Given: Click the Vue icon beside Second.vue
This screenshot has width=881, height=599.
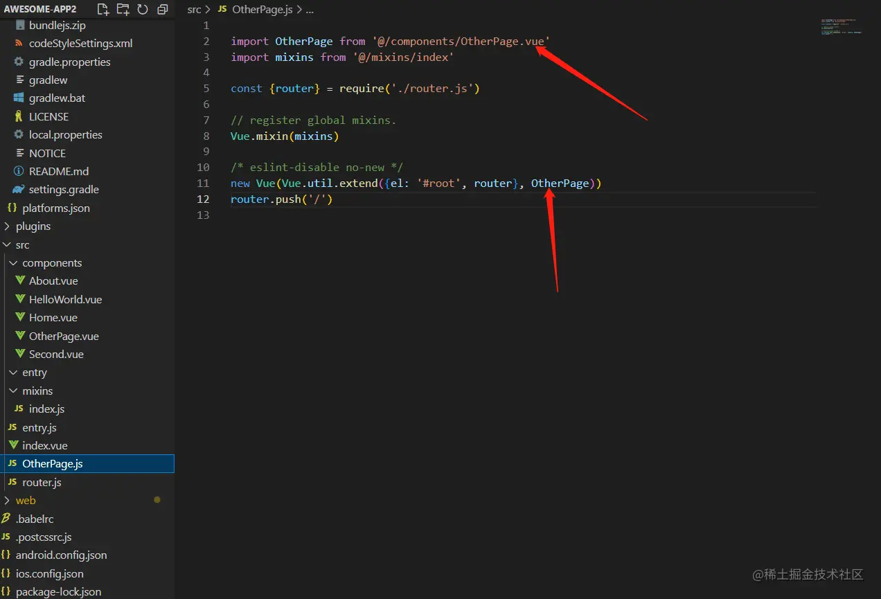Looking at the screenshot, I should 19,354.
